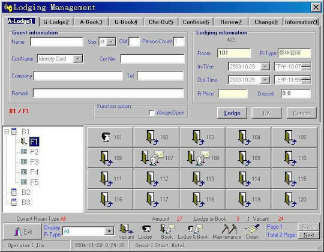Viewport: 324px width, 252px height.
Task: Select vacant room 109
Action: pyautogui.click(x=248, y=158)
